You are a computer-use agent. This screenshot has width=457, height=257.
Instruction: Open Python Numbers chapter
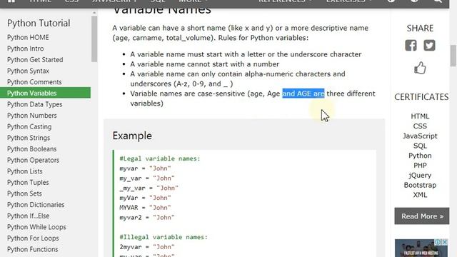(31, 116)
